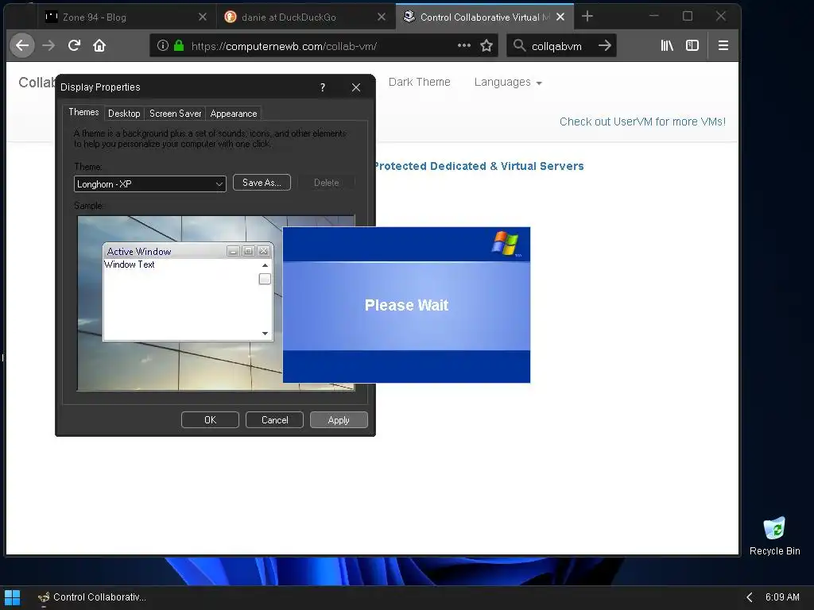Click the Save As... button
Screen dimensions: 814x610
click(x=262, y=183)
